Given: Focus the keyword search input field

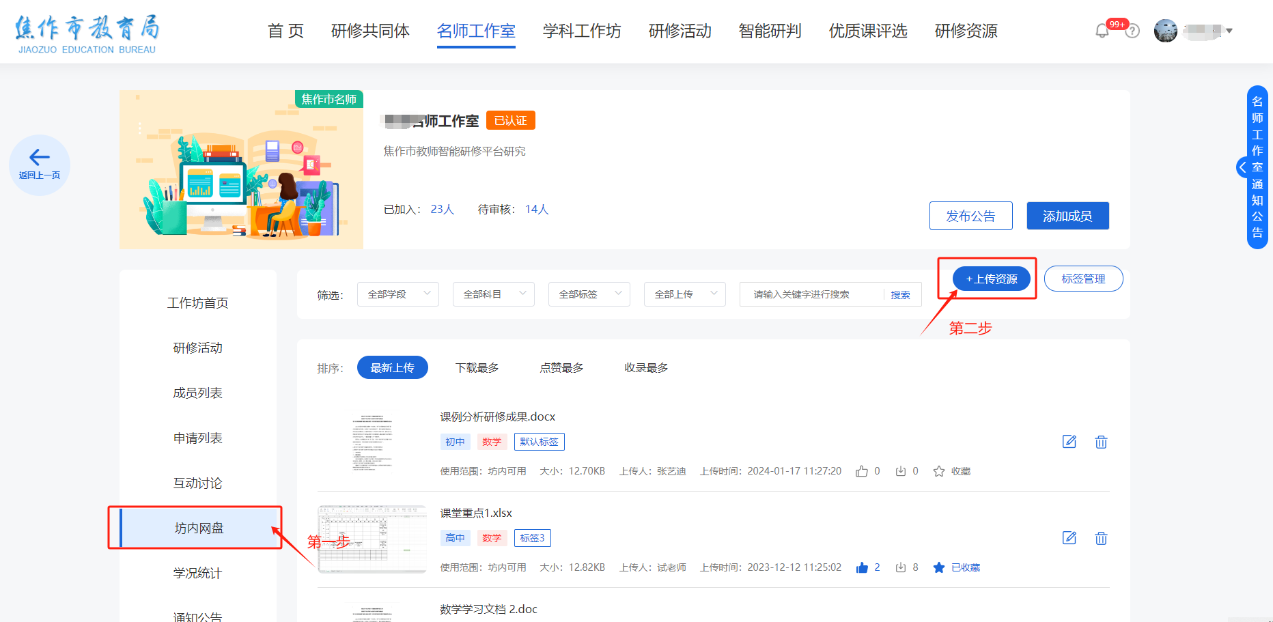Looking at the screenshot, I should click(811, 294).
